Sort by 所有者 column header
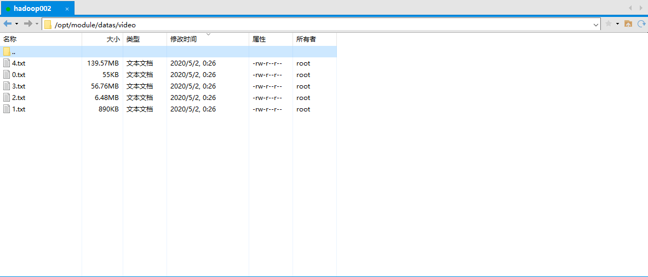 click(315, 39)
